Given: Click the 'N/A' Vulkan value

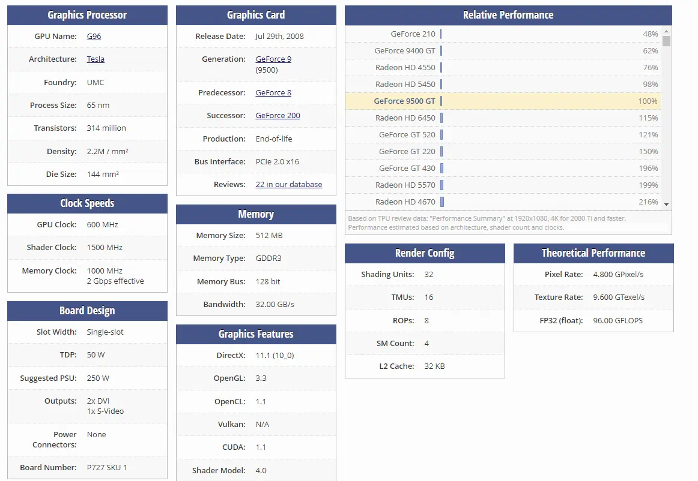Looking at the screenshot, I should (262, 425).
